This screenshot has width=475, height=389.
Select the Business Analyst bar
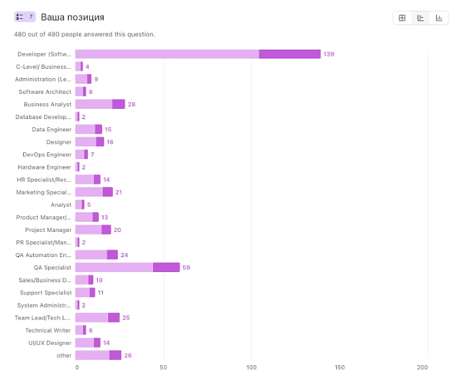point(100,104)
